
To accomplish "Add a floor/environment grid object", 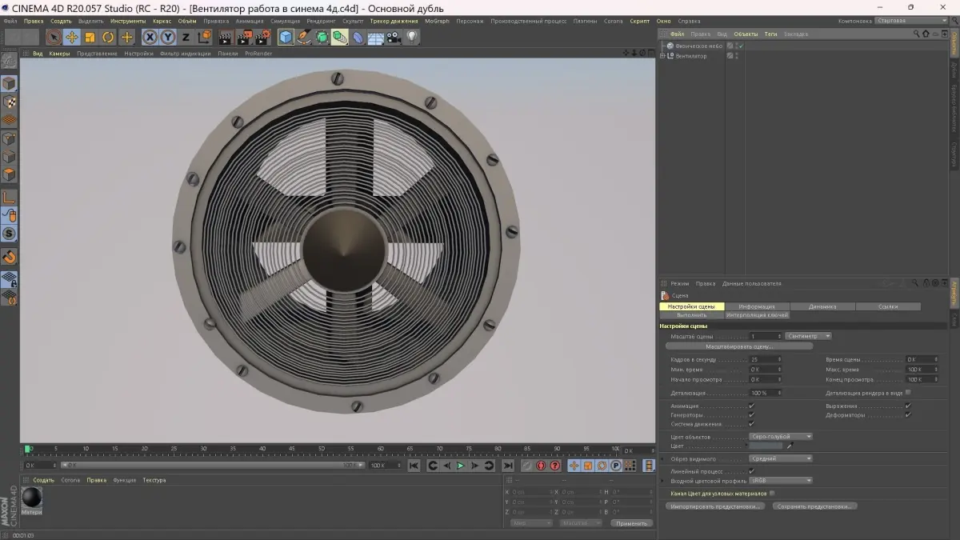I will click(375, 37).
